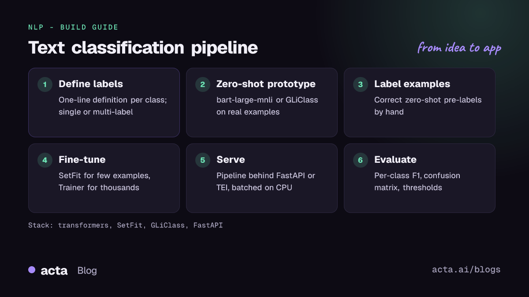Click the "bart-large-mnli or GLiClass on real examples" description

point(267,106)
